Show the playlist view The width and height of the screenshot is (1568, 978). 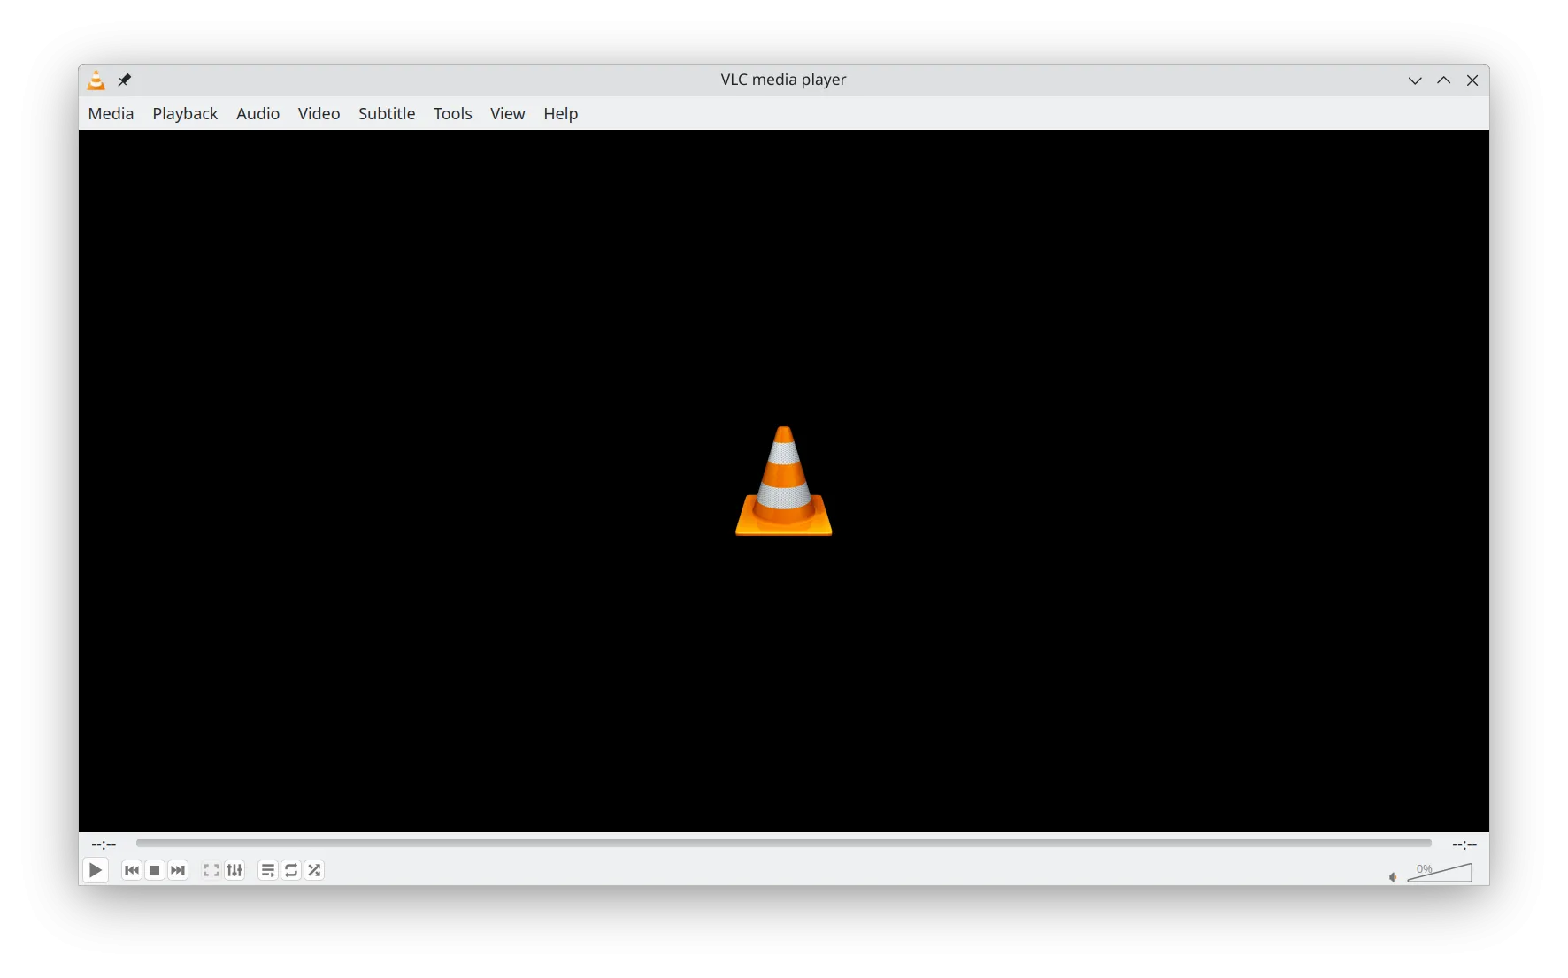point(267,870)
